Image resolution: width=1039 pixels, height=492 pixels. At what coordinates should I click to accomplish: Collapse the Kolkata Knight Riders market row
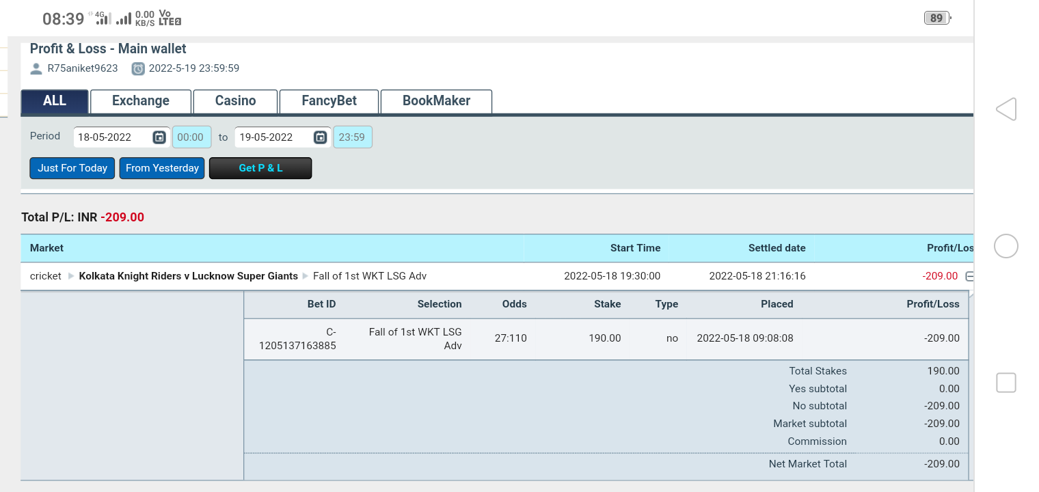tap(969, 276)
